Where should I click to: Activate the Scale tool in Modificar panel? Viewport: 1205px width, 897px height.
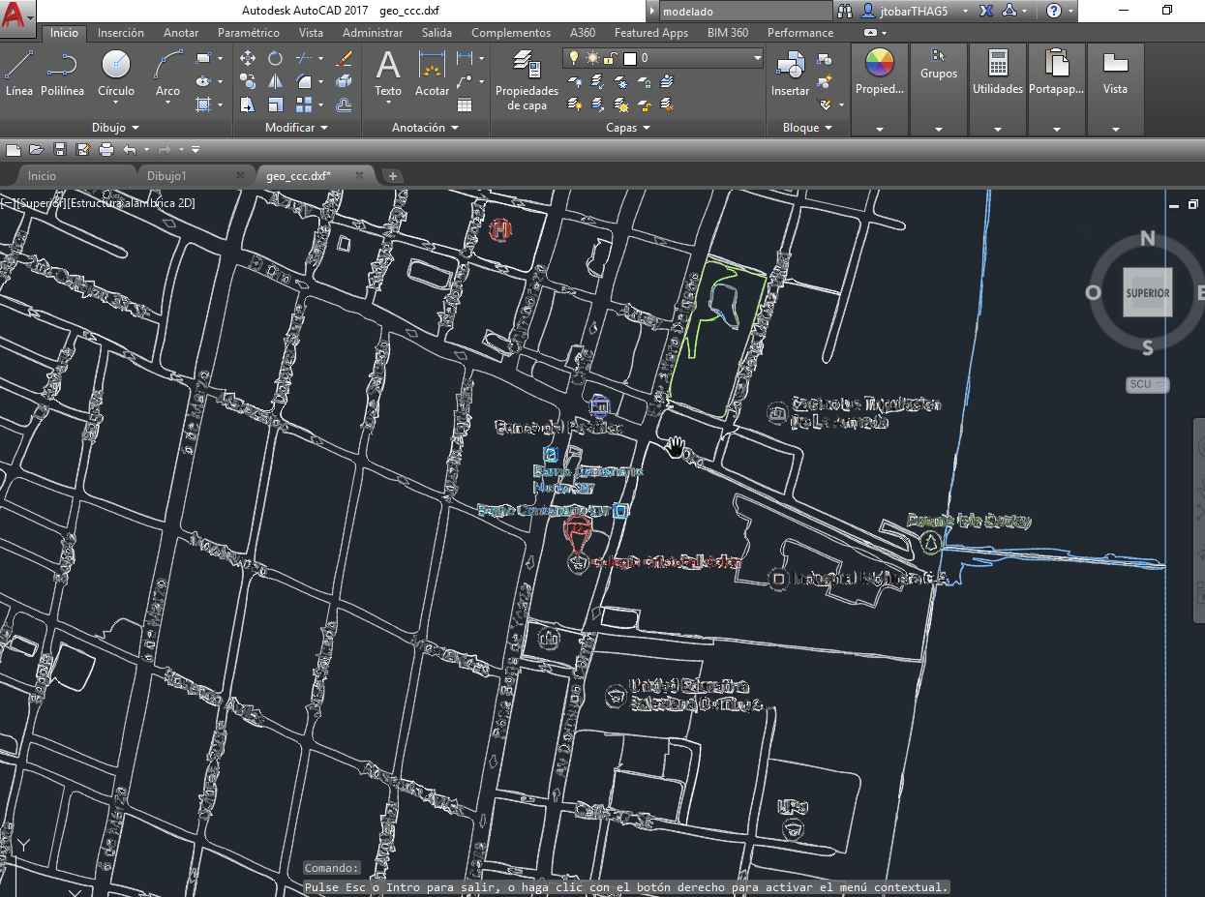276,105
